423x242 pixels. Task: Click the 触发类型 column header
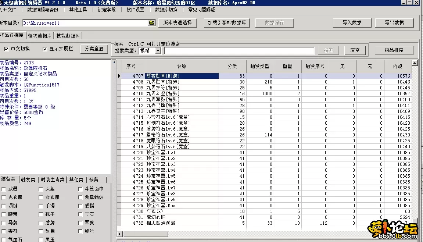[x=260, y=67]
